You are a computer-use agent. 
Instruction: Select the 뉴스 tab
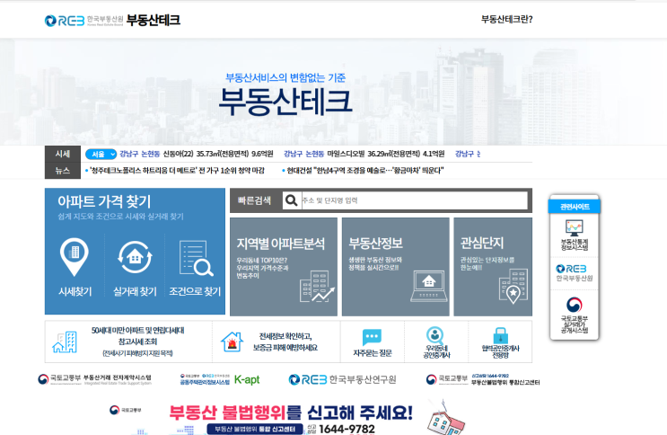pos(63,171)
